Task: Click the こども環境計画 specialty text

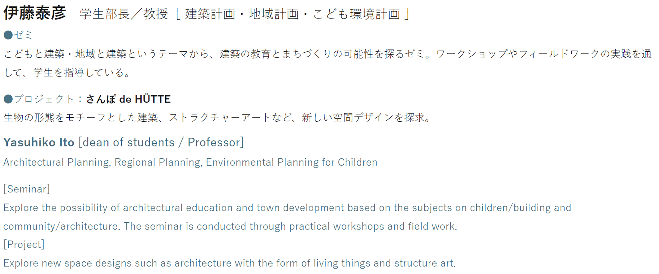Action: [x=356, y=14]
